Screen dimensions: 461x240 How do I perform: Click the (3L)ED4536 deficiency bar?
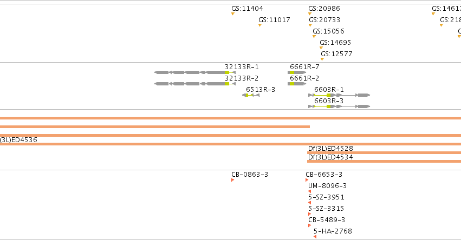pyautogui.click(x=231, y=144)
